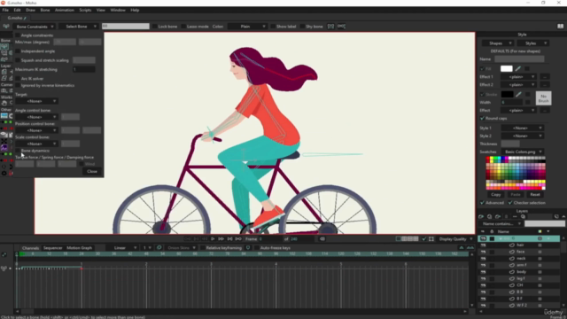Click the Stroke color eyedropper icon

pyautogui.click(x=518, y=95)
